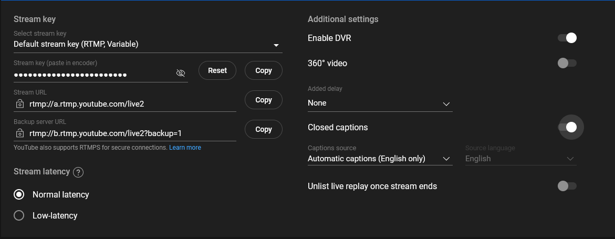Image resolution: width=615 pixels, height=239 pixels.
Task: Open the Select stream key dropdown
Action: point(148,45)
